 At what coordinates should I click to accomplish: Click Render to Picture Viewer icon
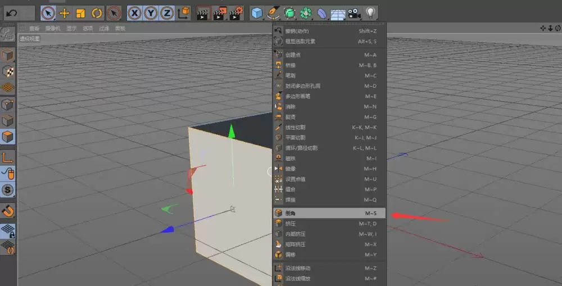(x=220, y=13)
